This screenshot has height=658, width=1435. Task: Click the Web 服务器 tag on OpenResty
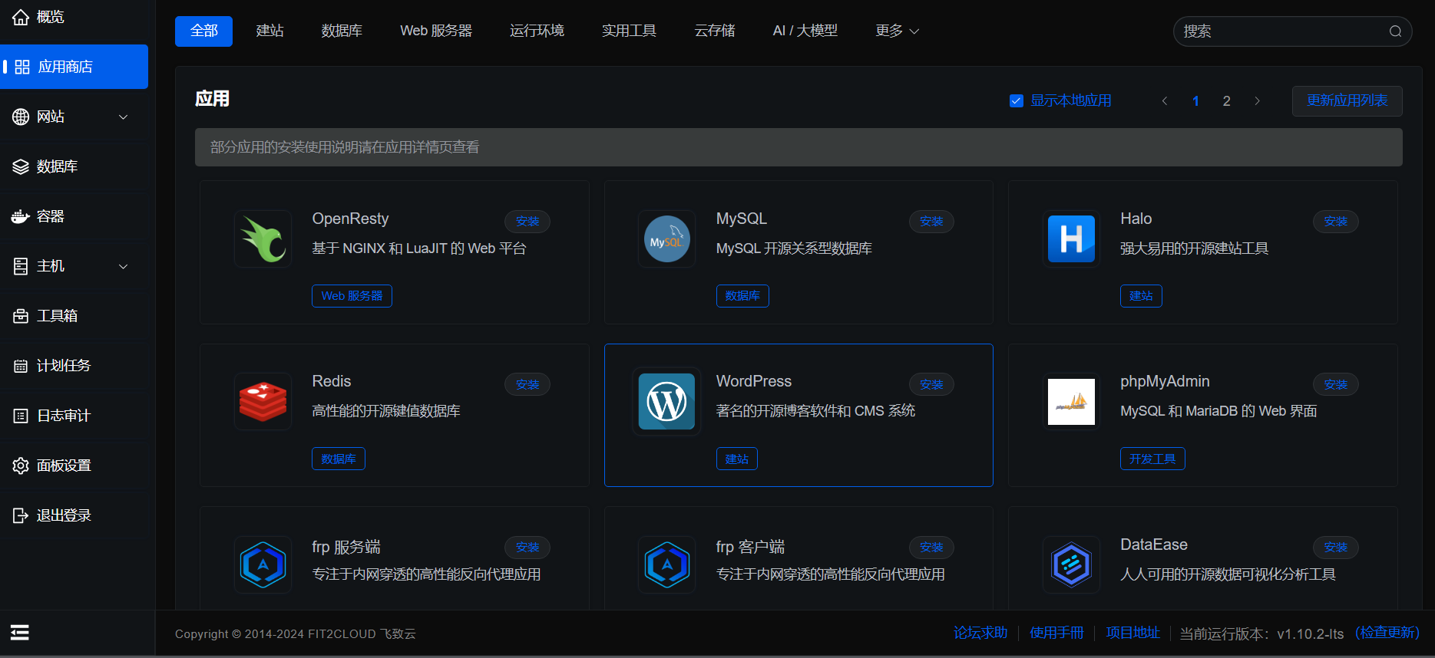click(352, 296)
